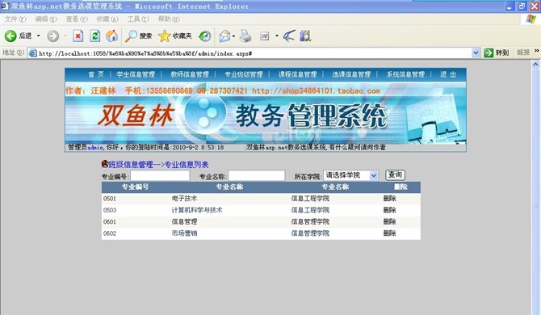Click the Forward arrow button
The image size is (541, 315).
tap(52, 36)
